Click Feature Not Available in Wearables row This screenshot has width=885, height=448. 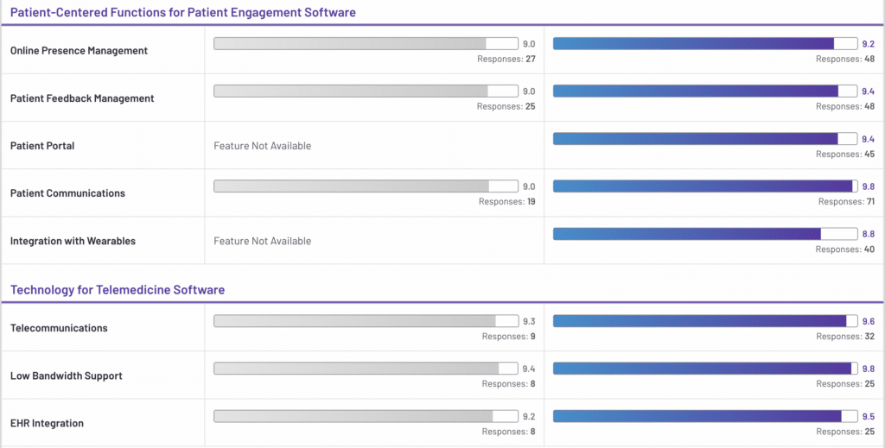pyautogui.click(x=262, y=242)
